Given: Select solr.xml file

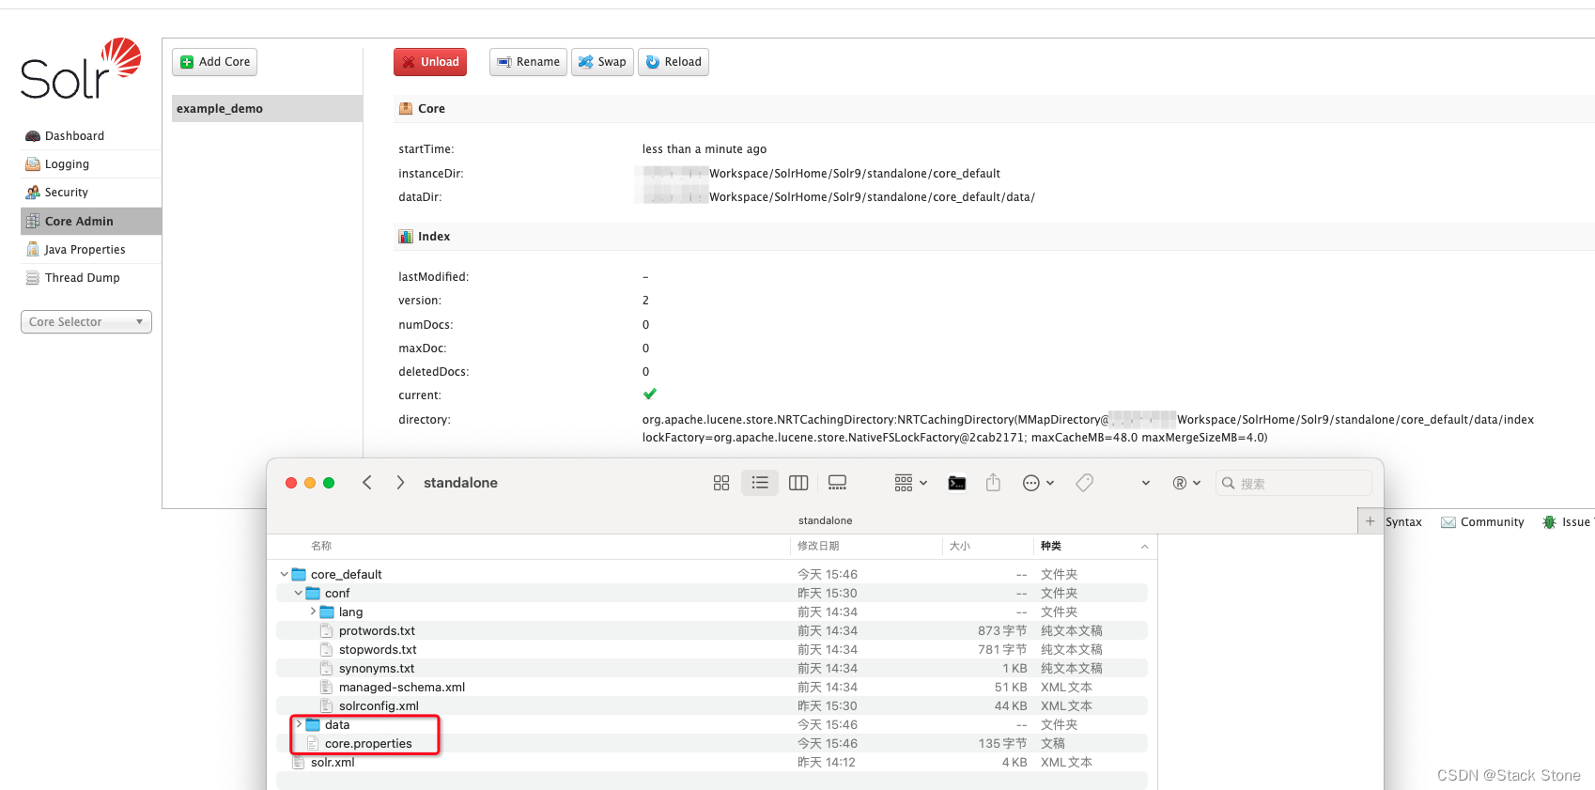Looking at the screenshot, I should click(333, 762).
